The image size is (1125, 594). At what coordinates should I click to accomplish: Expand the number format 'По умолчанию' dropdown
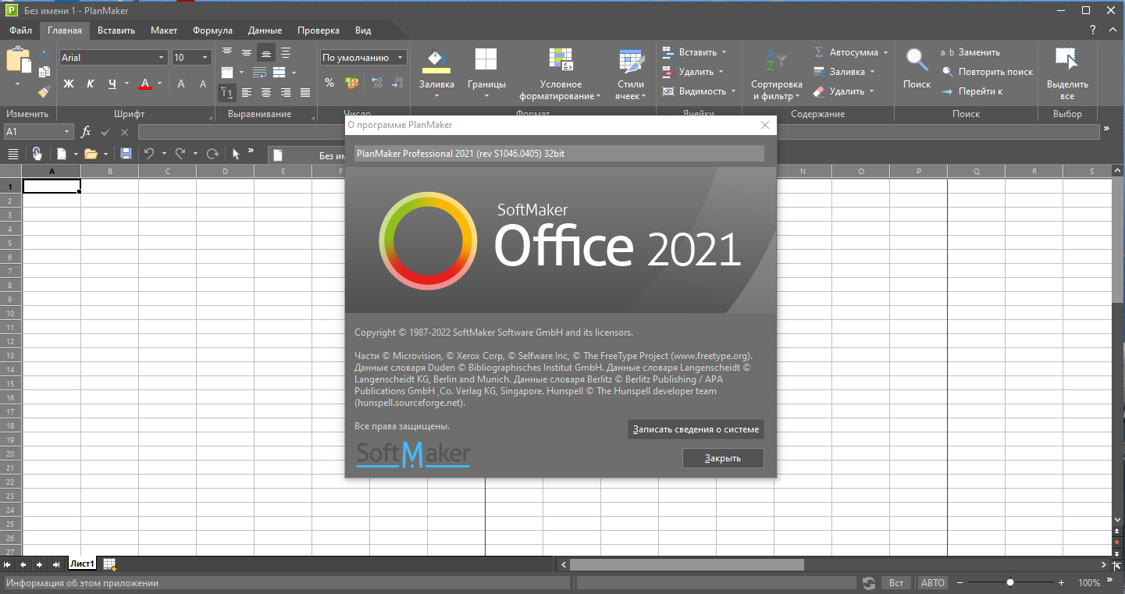[x=401, y=58]
